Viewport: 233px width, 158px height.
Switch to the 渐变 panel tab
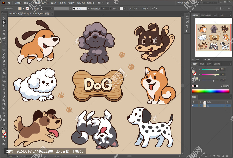tap(209, 64)
